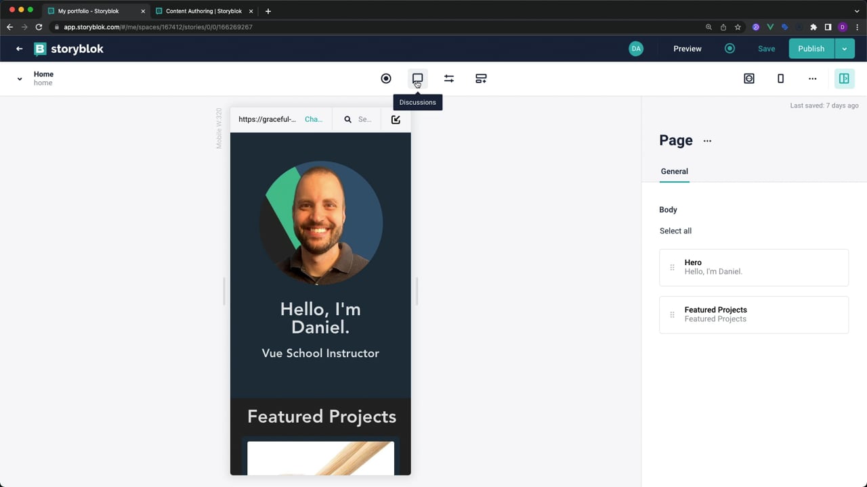Toggle Chrome side panel icon

tap(828, 27)
